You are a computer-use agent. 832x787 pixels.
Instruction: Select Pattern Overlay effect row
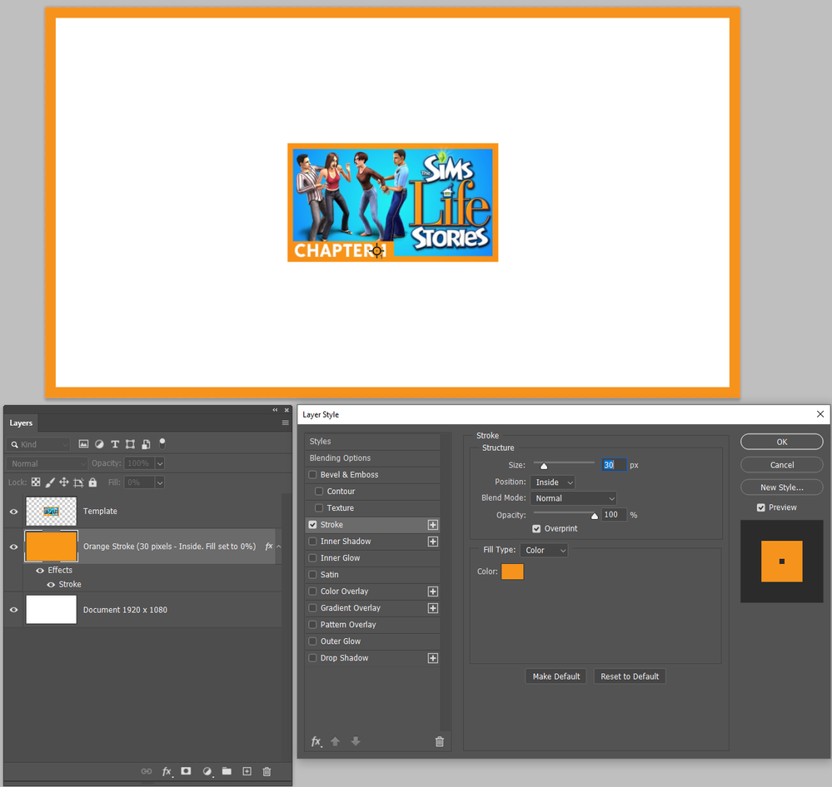372,624
